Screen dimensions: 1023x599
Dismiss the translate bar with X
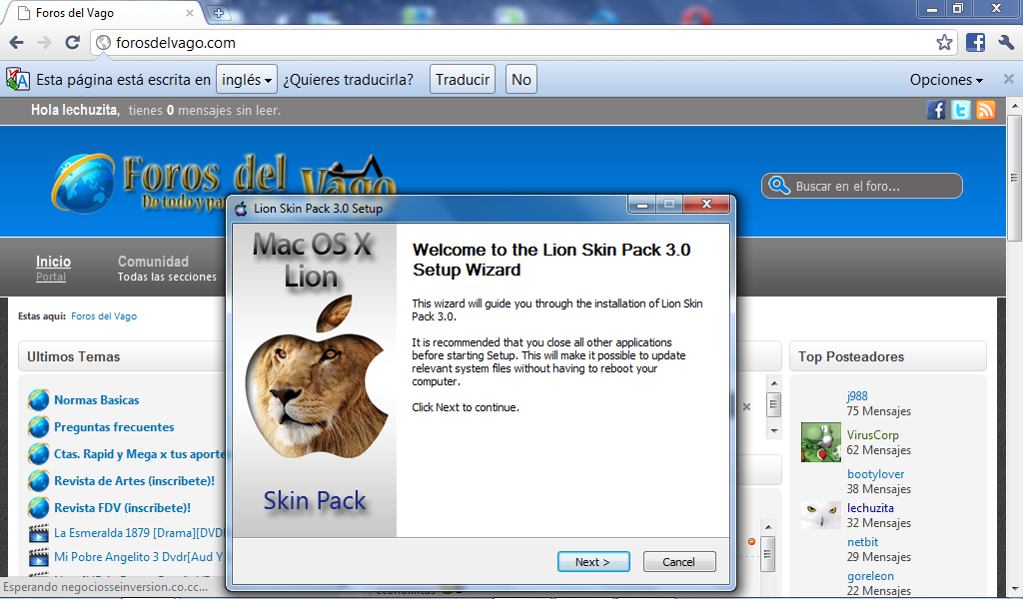1009,79
